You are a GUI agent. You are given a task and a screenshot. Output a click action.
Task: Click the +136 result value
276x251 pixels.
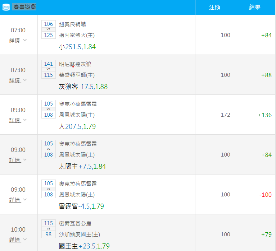click(264, 115)
